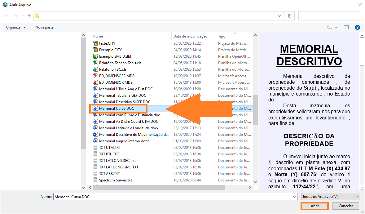Open the file name suggestions dropdown

(x=294, y=197)
